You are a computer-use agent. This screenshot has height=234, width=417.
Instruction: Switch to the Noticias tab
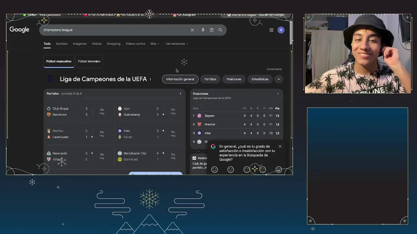62,44
